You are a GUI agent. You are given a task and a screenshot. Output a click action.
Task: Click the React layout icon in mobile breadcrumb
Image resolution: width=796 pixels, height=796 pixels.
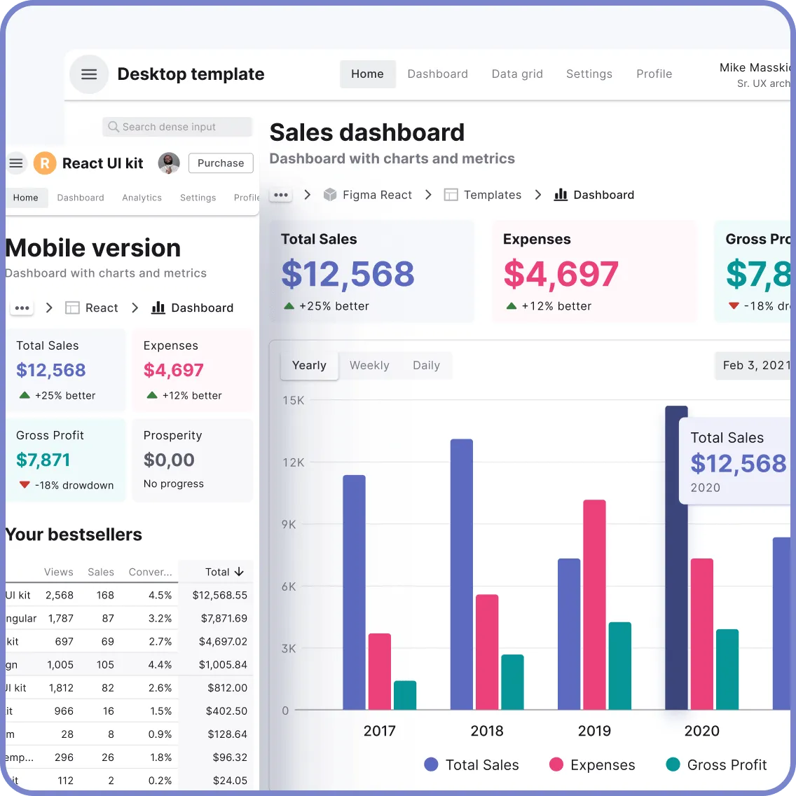[71, 308]
